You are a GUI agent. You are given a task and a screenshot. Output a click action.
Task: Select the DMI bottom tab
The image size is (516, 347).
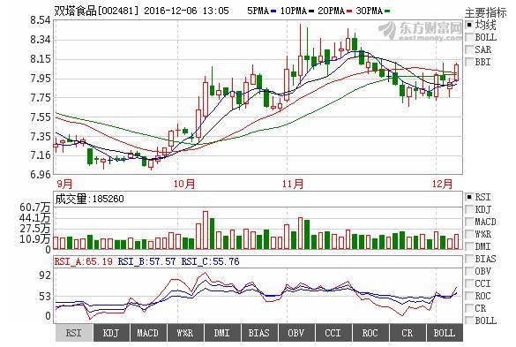coord(222,333)
